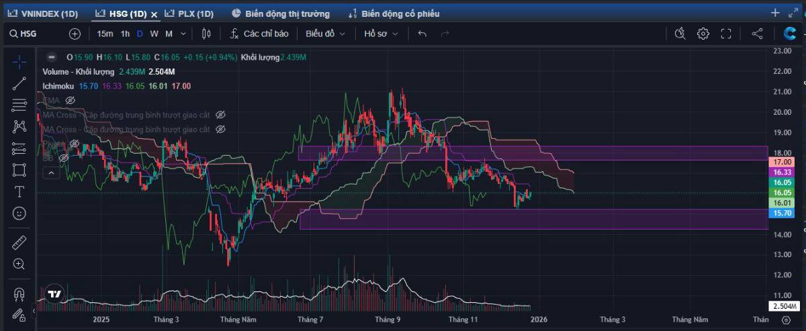
Task: Switch to the VNINDEX (1D) tab
Action: click(43, 13)
